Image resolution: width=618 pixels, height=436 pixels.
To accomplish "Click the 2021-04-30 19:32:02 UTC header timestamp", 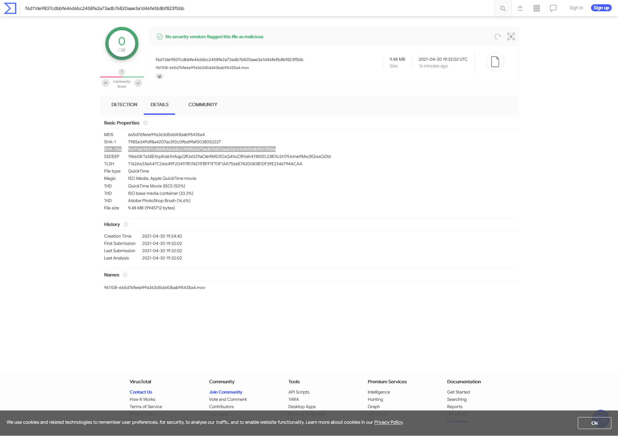I will pyautogui.click(x=443, y=59).
